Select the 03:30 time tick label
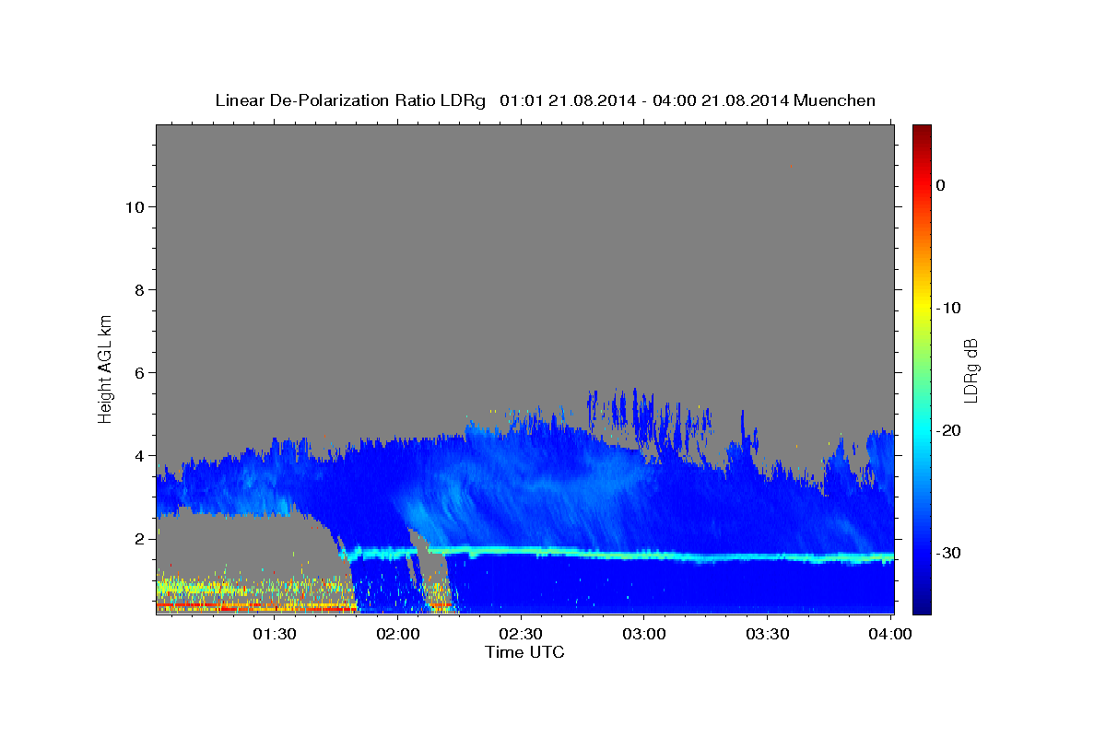Viewport: 1106px width, 737px height. (x=767, y=634)
